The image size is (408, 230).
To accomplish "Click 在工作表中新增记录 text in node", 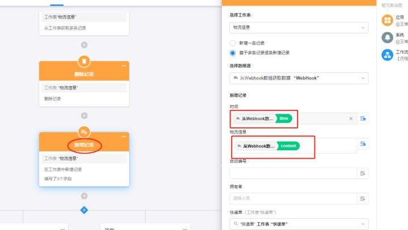I will click(x=63, y=169).
